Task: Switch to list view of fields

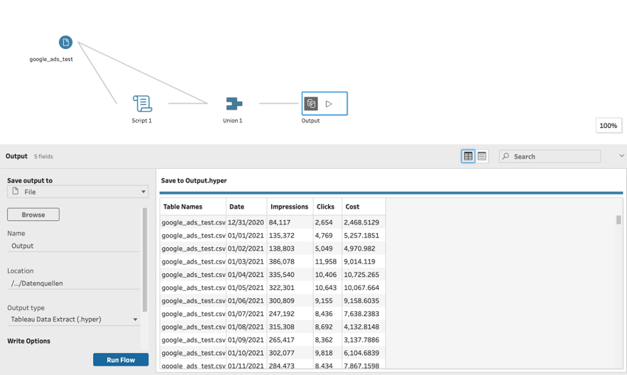Action: click(x=482, y=156)
